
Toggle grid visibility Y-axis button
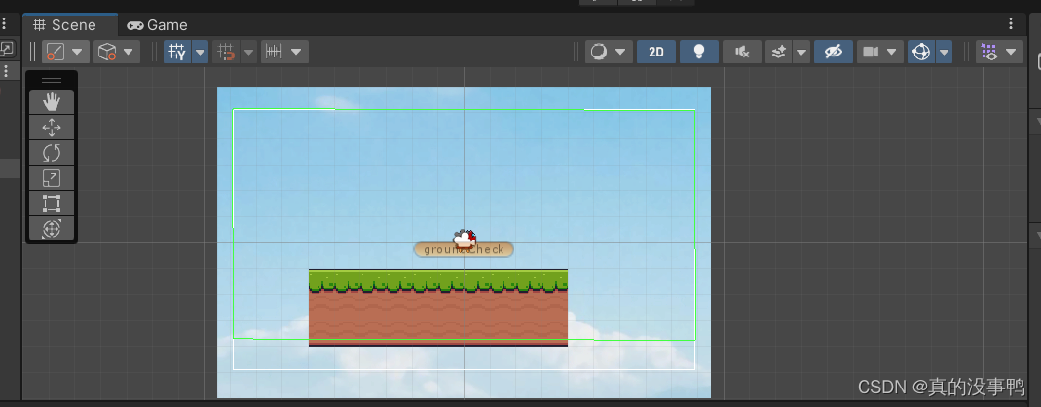177,52
